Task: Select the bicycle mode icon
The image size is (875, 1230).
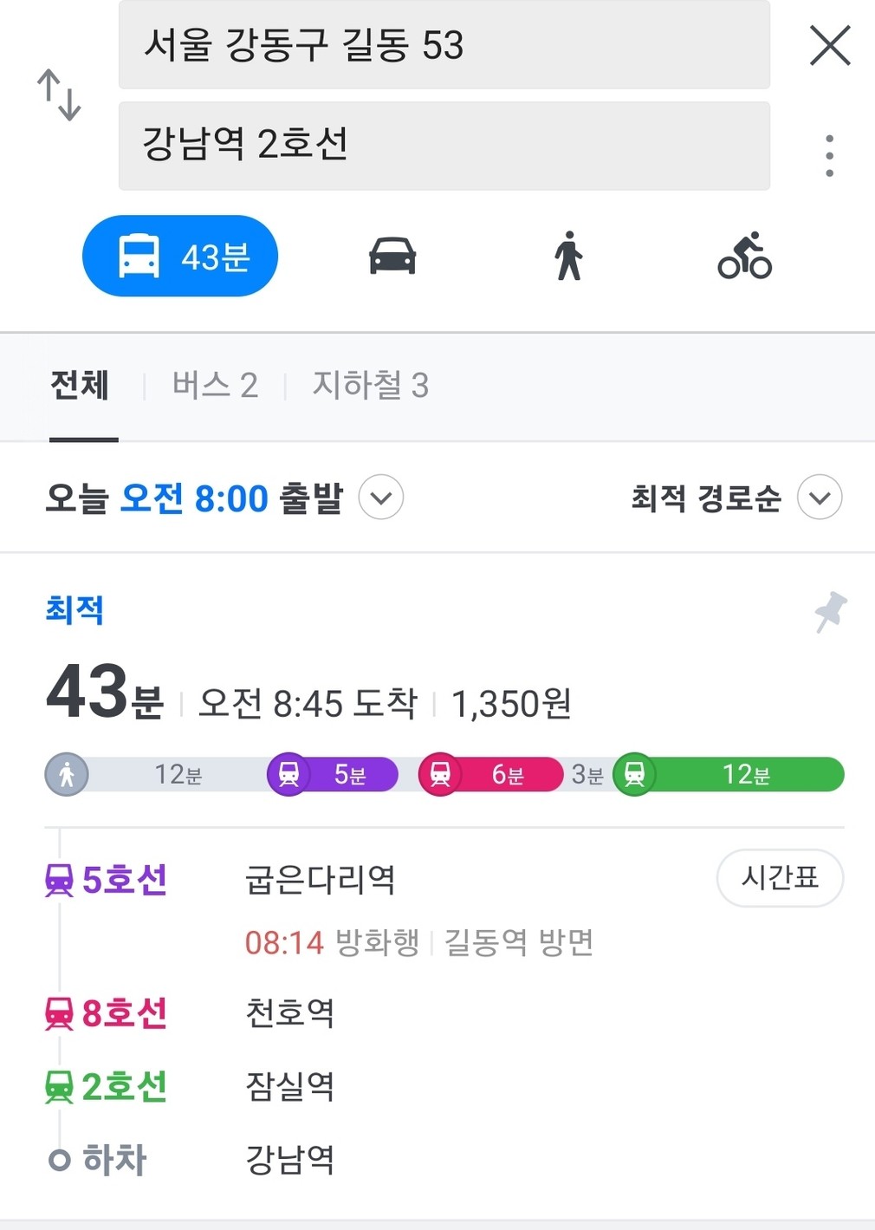Action: click(x=744, y=256)
